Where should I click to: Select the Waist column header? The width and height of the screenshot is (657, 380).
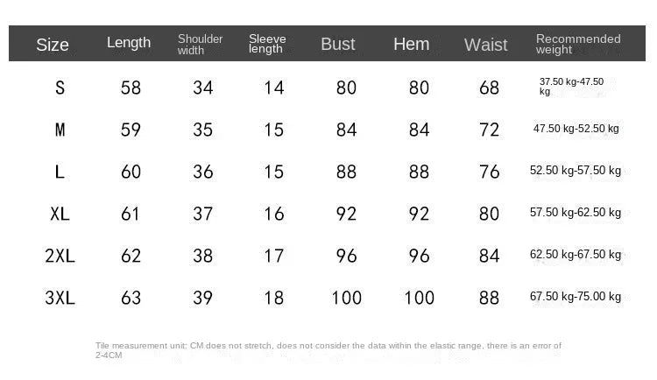pyautogui.click(x=485, y=45)
